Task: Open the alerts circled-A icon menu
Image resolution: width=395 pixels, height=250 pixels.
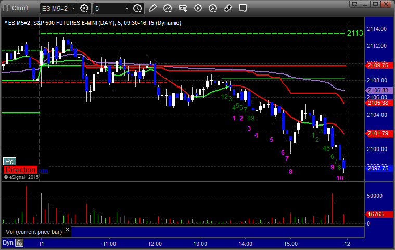Action: click(213, 8)
